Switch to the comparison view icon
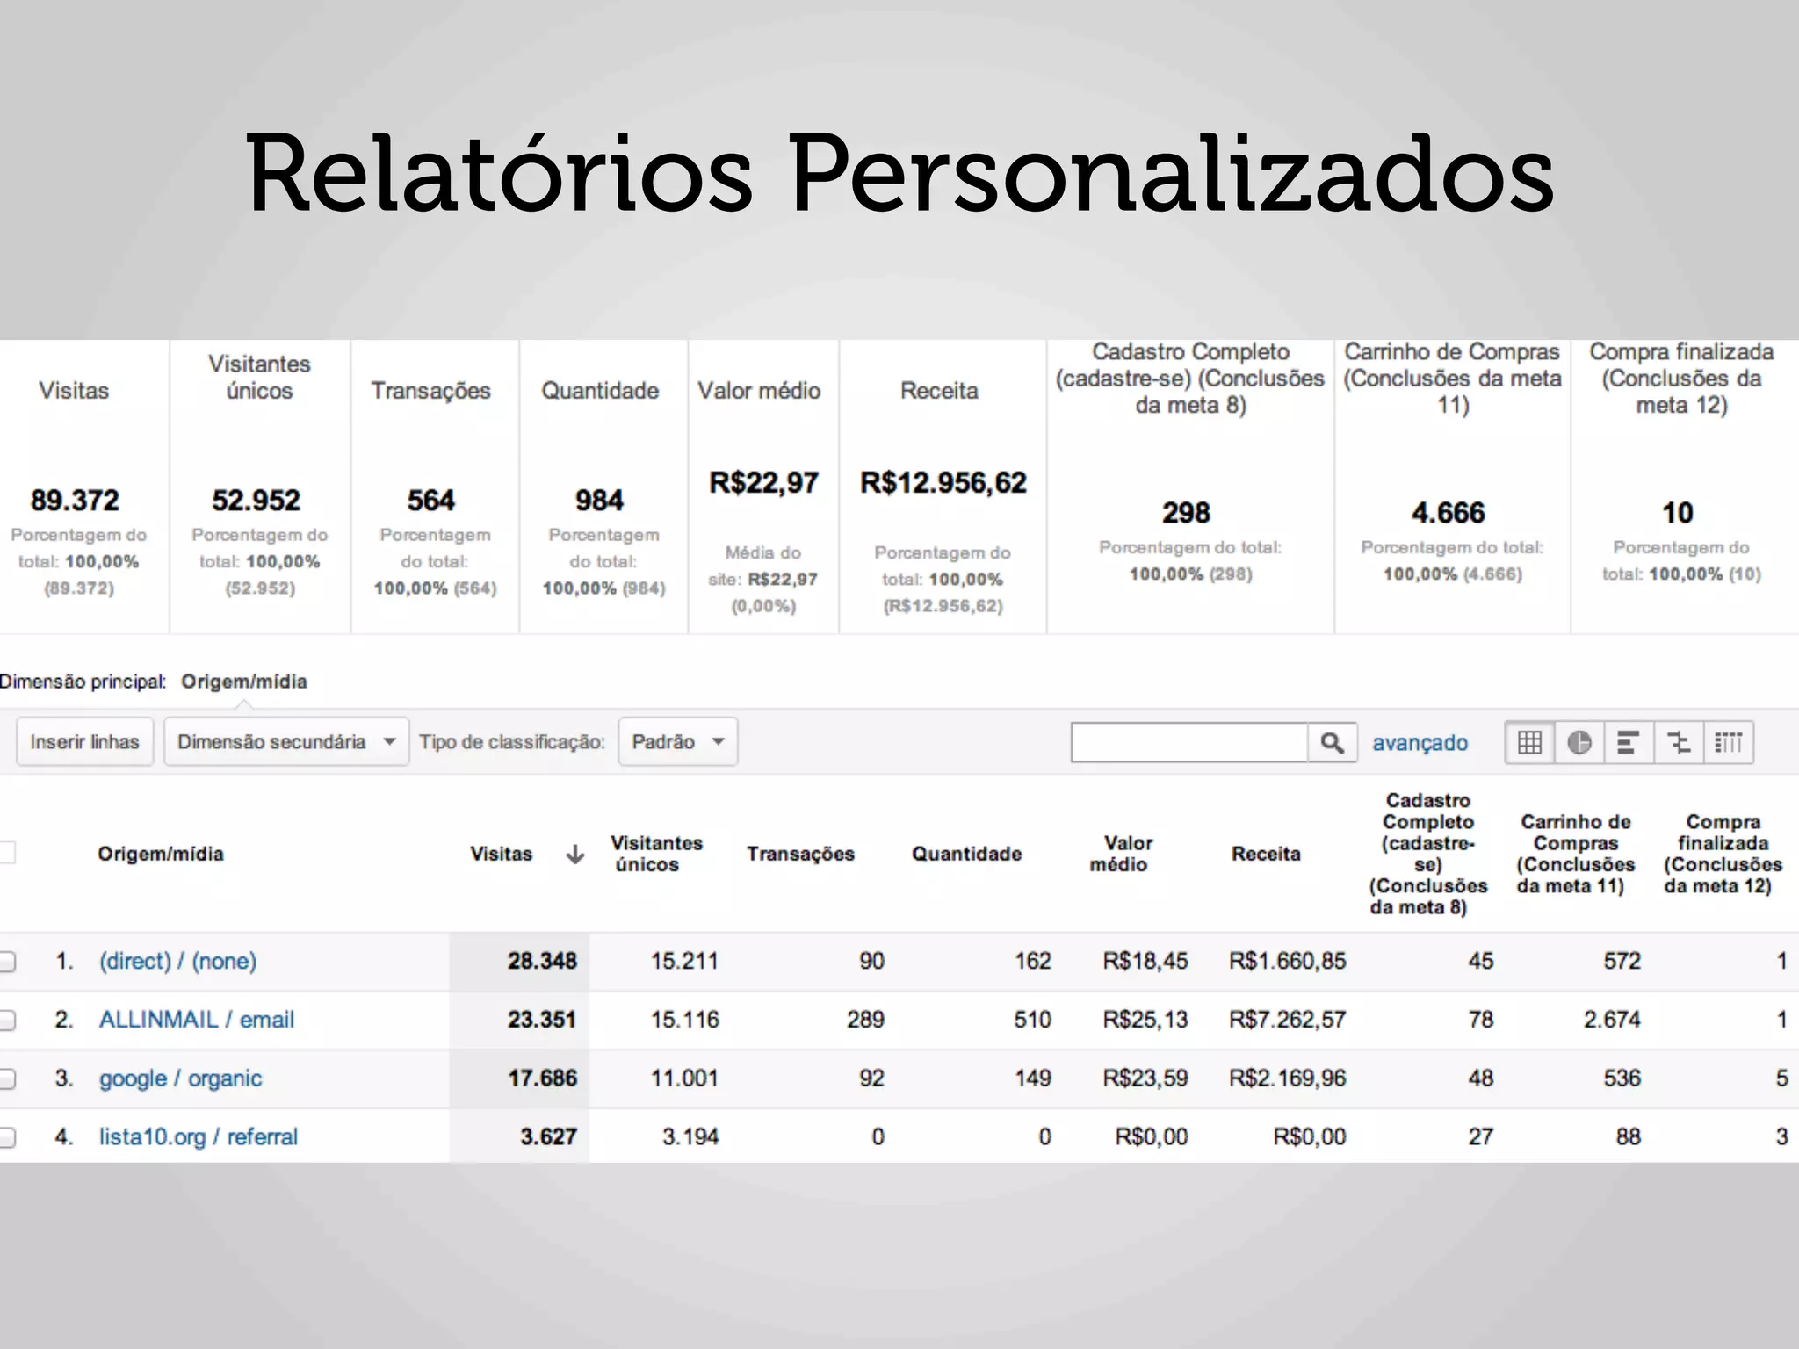 pyautogui.click(x=1679, y=742)
